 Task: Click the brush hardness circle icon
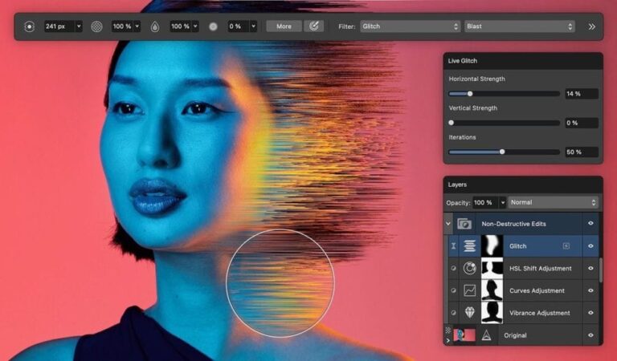[213, 26]
